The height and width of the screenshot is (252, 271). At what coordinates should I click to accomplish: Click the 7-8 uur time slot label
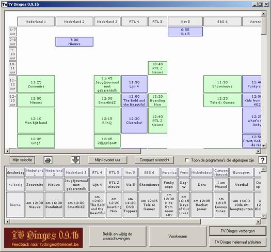point(12,42)
